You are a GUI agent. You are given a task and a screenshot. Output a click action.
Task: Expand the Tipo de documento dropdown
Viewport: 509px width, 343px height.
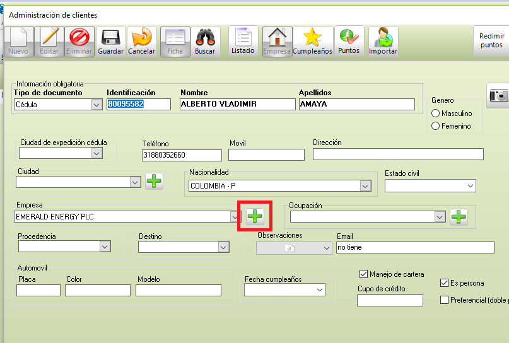coord(97,105)
